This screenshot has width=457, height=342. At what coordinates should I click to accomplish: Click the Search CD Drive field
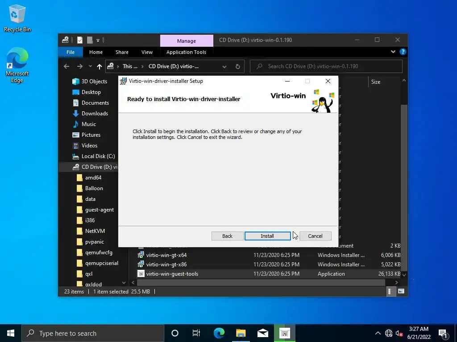coord(326,66)
